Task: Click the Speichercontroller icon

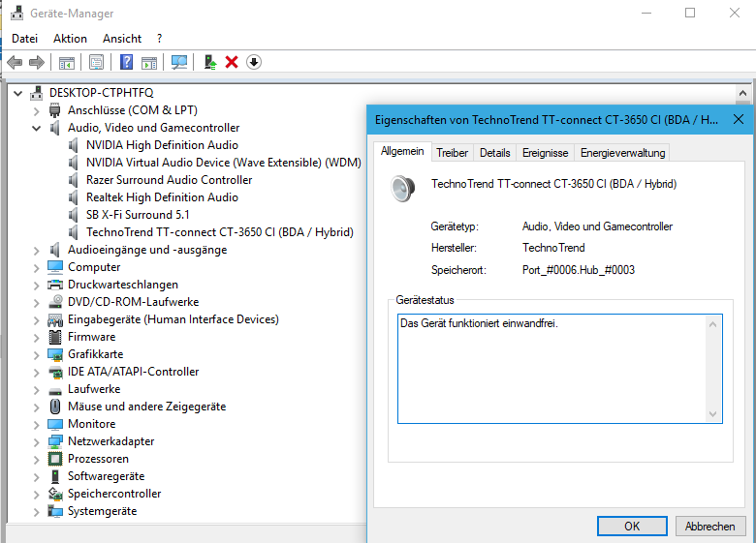Action: [x=55, y=494]
